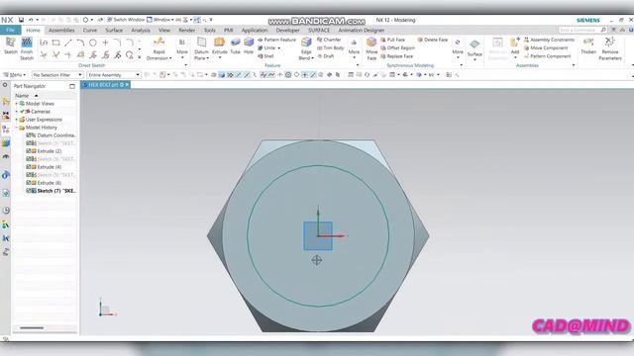
Task: Toggle checkbox for Sketch (5) feature
Action: (29, 175)
